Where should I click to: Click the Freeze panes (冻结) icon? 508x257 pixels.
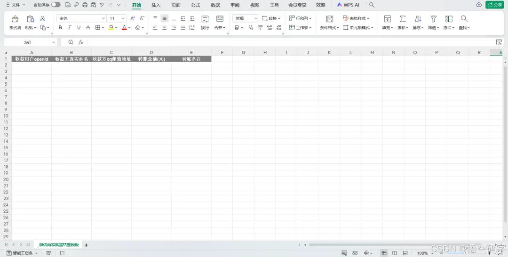pyautogui.click(x=449, y=19)
